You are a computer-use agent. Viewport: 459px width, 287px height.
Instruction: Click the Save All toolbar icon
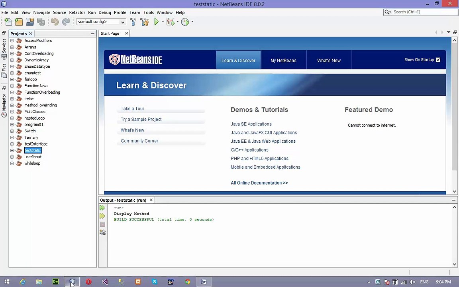pos(41,22)
